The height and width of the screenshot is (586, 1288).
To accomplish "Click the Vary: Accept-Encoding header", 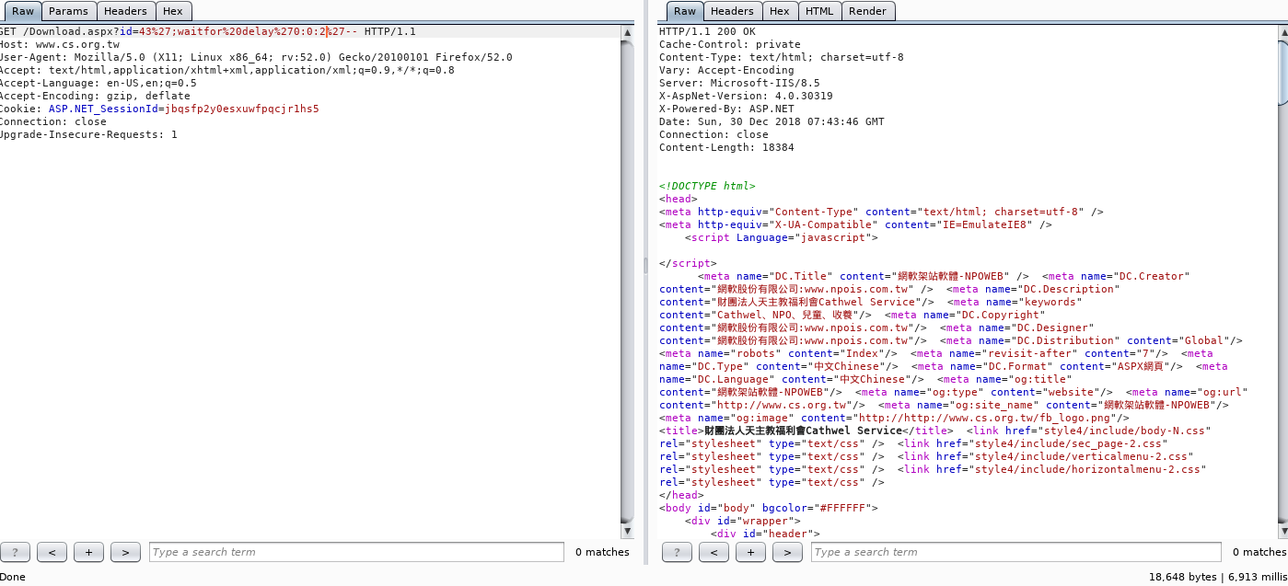I will coord(726,70).
